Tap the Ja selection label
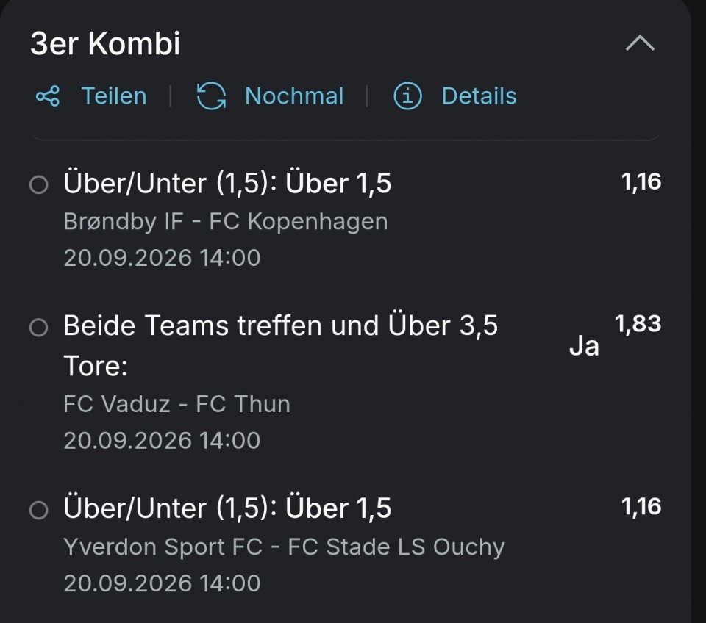This screenshot has width=706, height=623. point(584,346)
